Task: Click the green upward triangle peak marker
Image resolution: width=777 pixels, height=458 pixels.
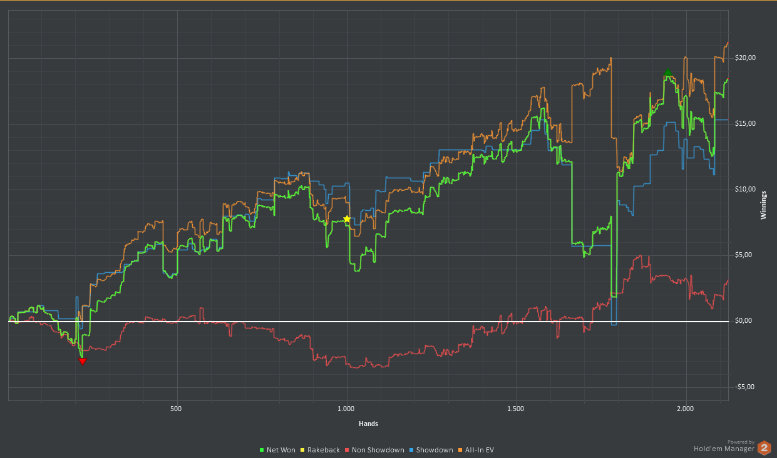Action: click(668, 72)
